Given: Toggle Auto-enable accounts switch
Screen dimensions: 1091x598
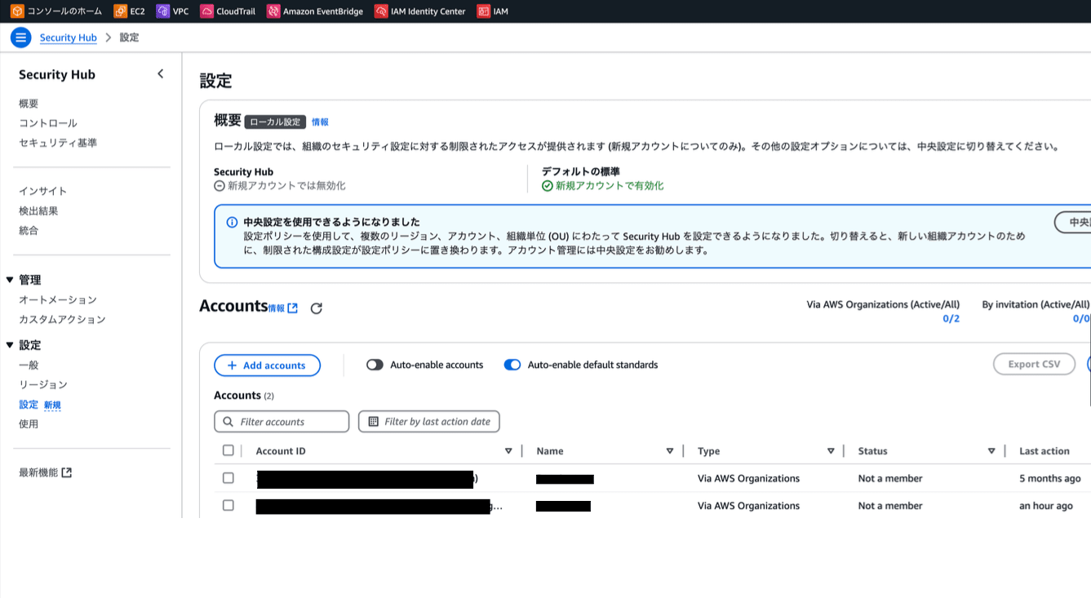Looking at the screenshot, I should pos(375,365).
